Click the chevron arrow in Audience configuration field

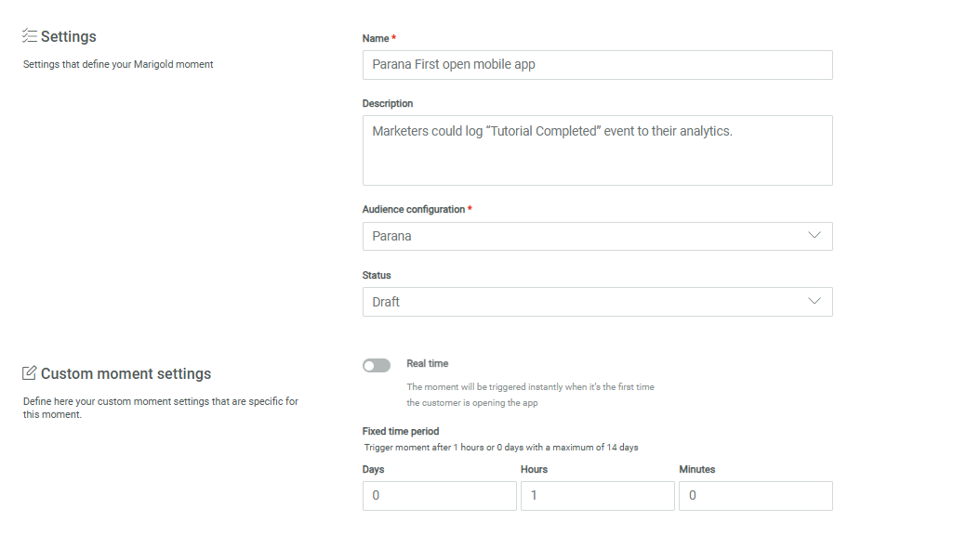(814, 236)
